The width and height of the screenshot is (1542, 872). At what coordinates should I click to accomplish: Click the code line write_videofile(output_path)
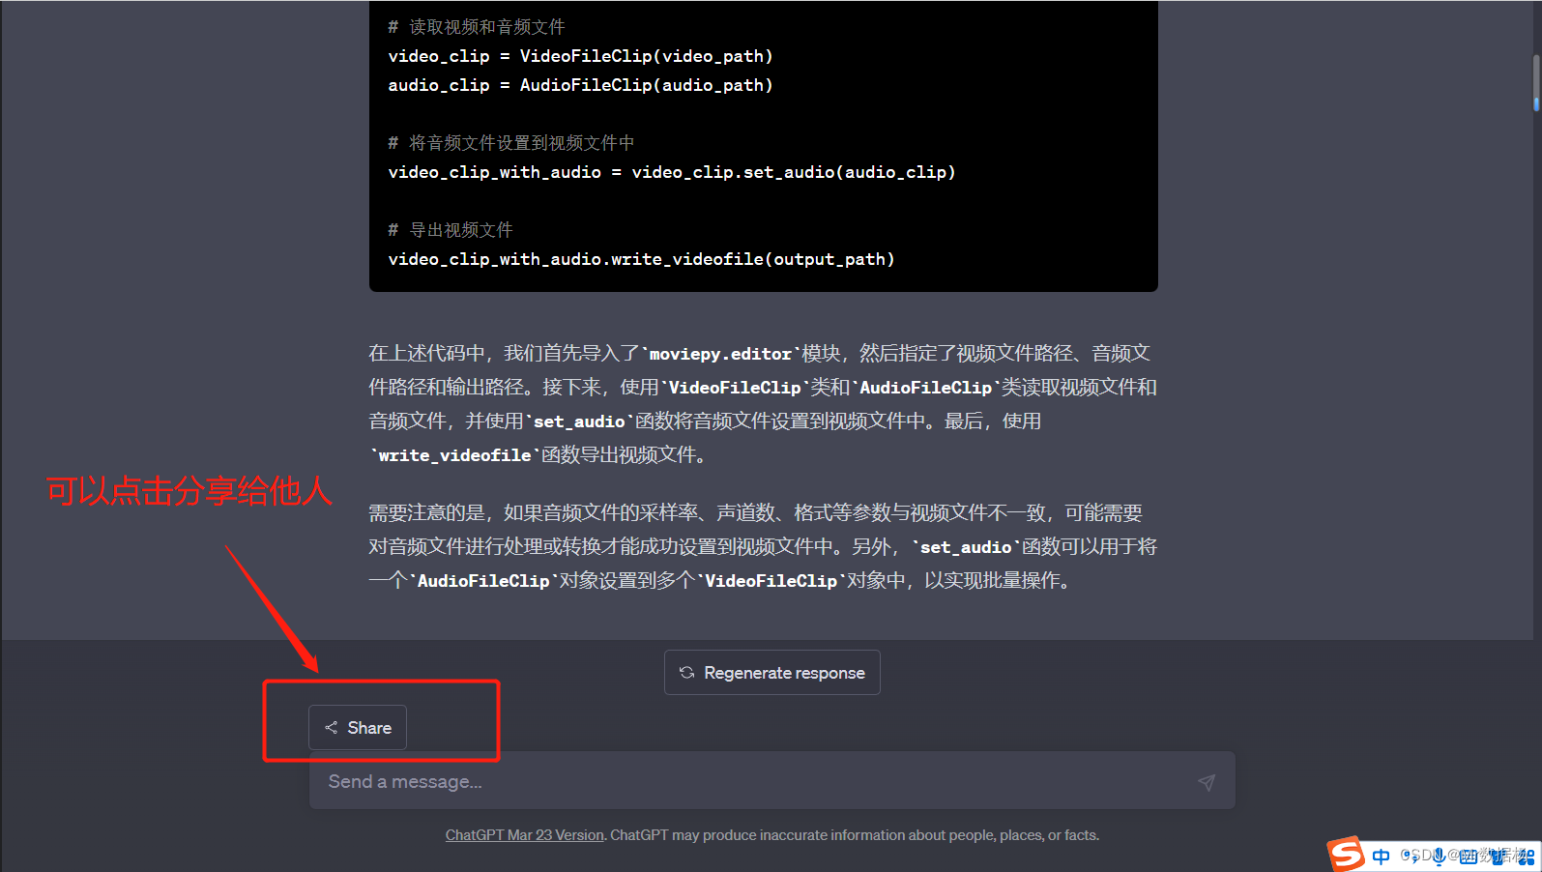[x=641, y=259]
